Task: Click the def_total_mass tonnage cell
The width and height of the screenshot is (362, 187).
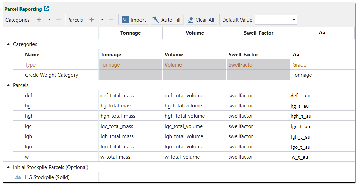Action: coord(117,96)
